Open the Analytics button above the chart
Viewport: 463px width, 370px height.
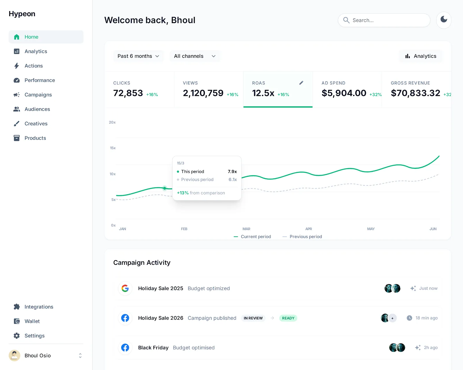420,56
